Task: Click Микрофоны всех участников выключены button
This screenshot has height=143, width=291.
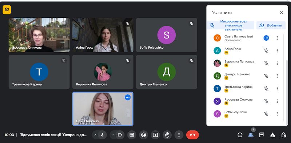Action: click(231, 25)
